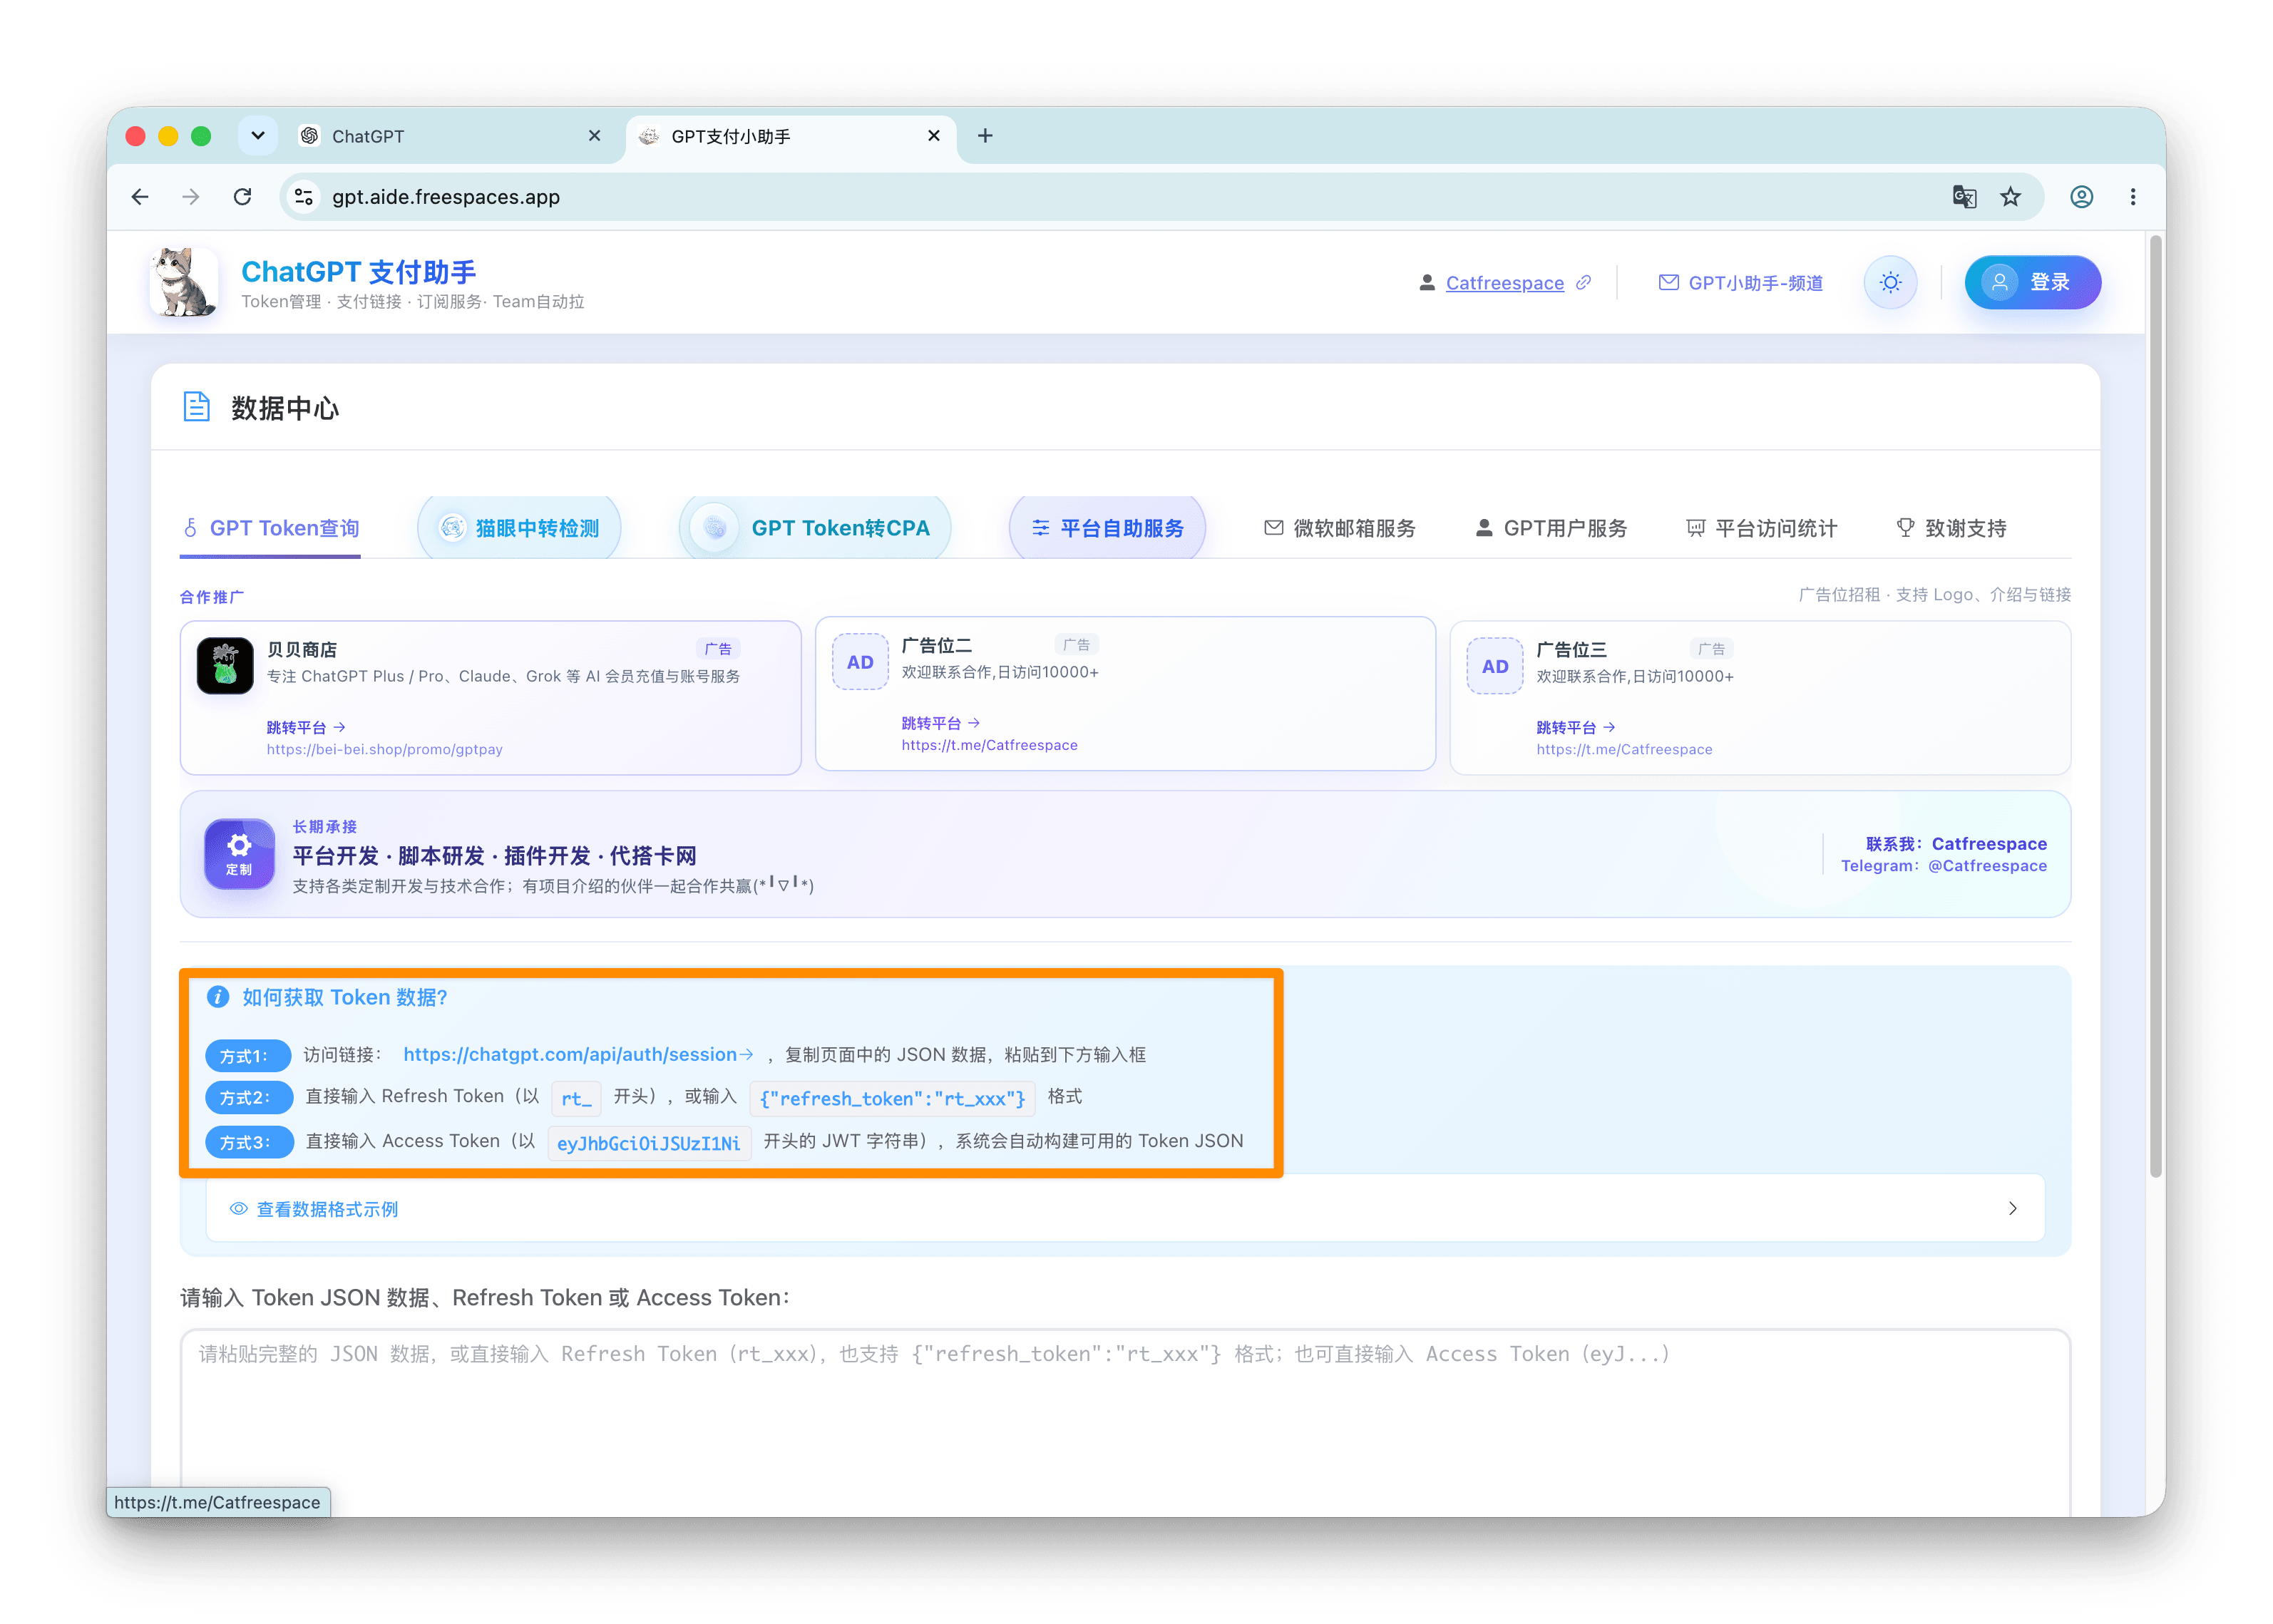The height and width of the screenshot is (1624, 2273).
Task: Click the AD badge of 广告位三
Action: (1495, 666)
